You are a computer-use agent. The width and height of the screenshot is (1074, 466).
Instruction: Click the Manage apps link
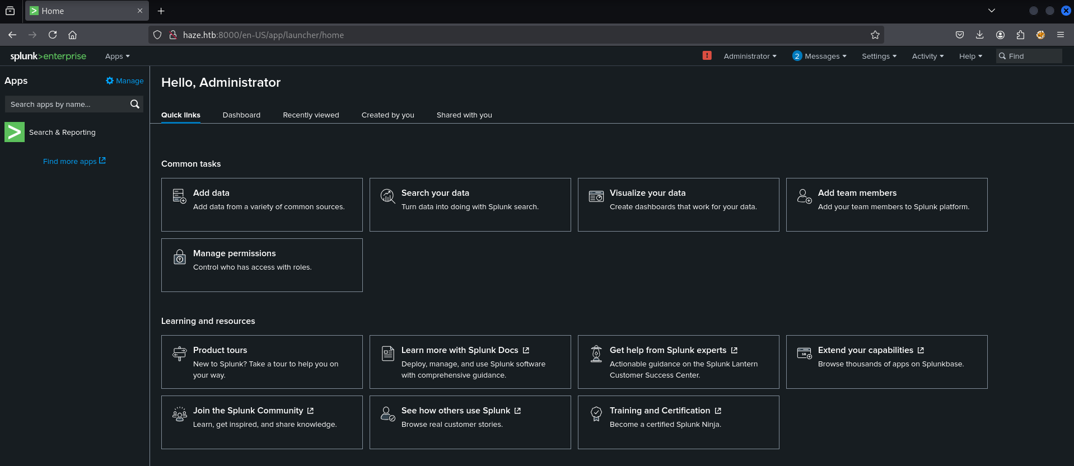tap(125, 81)
